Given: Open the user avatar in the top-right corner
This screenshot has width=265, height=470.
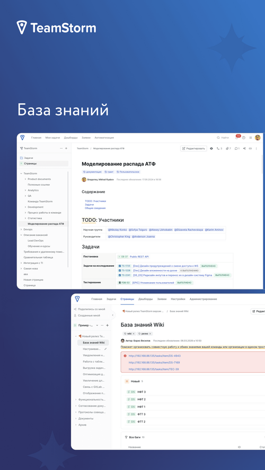Looking at the screenshot, I should pyautogui.click(x=258, y=138).
